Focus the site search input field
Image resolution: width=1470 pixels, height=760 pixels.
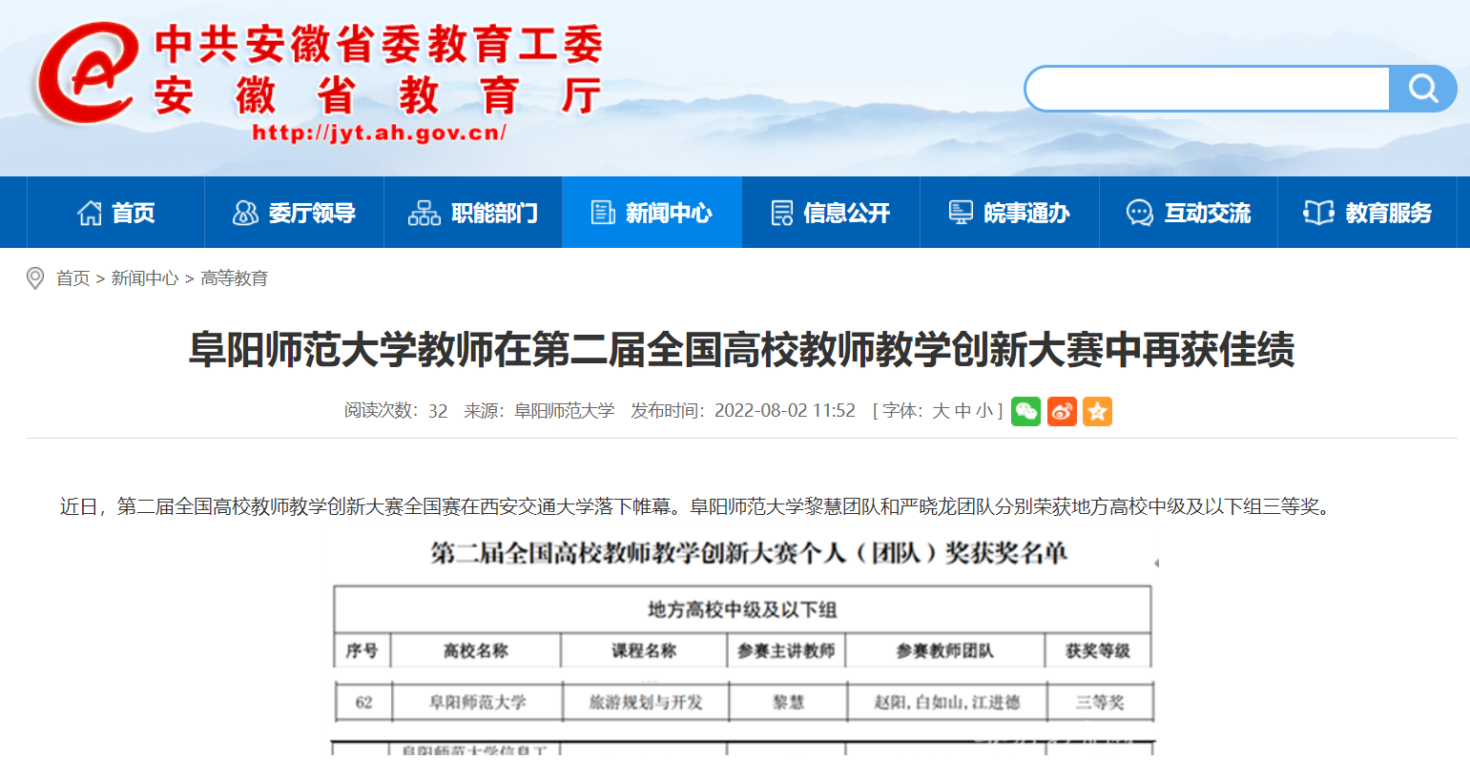[1208, 89]
